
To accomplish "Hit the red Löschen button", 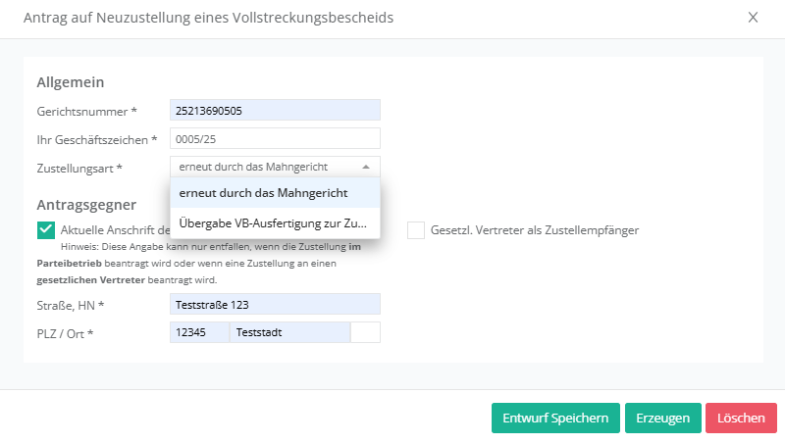I will (741, 418).
